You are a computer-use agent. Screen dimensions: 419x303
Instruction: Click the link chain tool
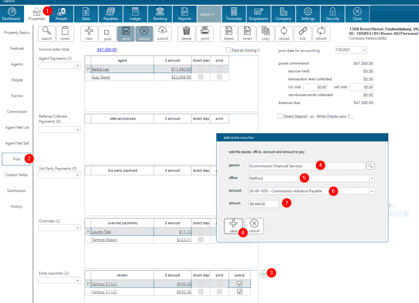[x=303, y=34]
